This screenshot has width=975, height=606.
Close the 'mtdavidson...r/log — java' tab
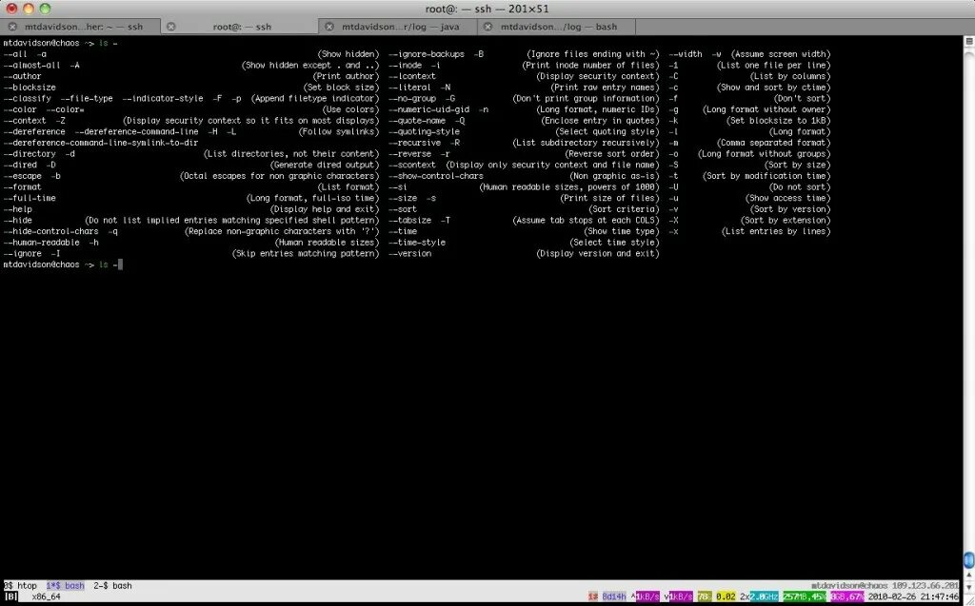[x=329, y=27]
